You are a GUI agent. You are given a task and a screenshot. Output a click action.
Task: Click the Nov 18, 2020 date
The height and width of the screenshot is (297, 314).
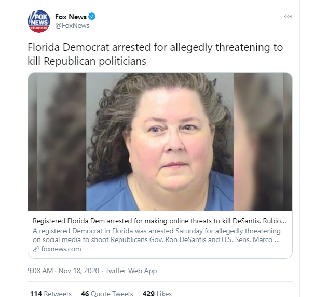click(x=79, y=271)
